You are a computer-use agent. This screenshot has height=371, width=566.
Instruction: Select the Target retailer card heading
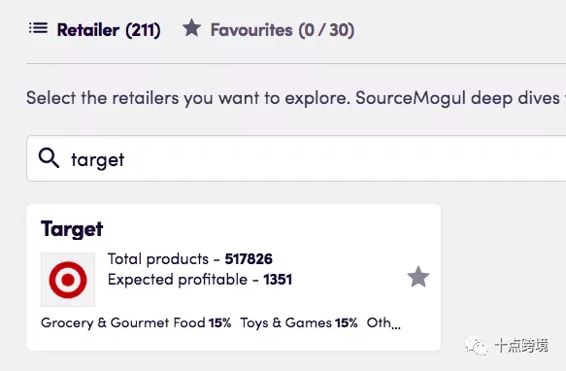(72, 229)
